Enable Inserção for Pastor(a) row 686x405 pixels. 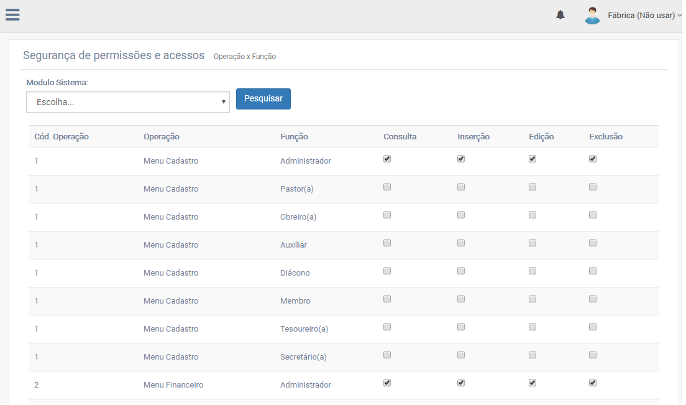point(461,187)
